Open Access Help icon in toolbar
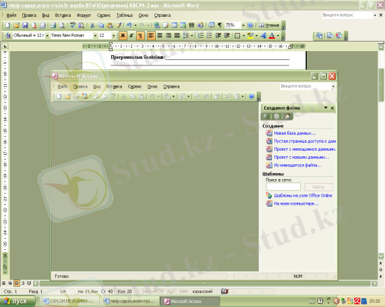 point(251,96)
